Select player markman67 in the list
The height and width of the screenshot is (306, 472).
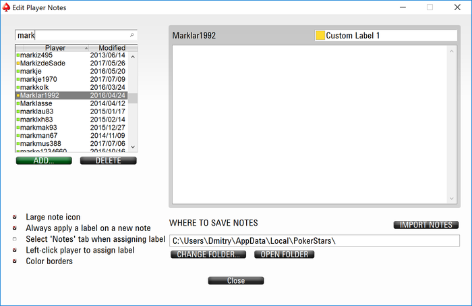[x=71, y=136]
